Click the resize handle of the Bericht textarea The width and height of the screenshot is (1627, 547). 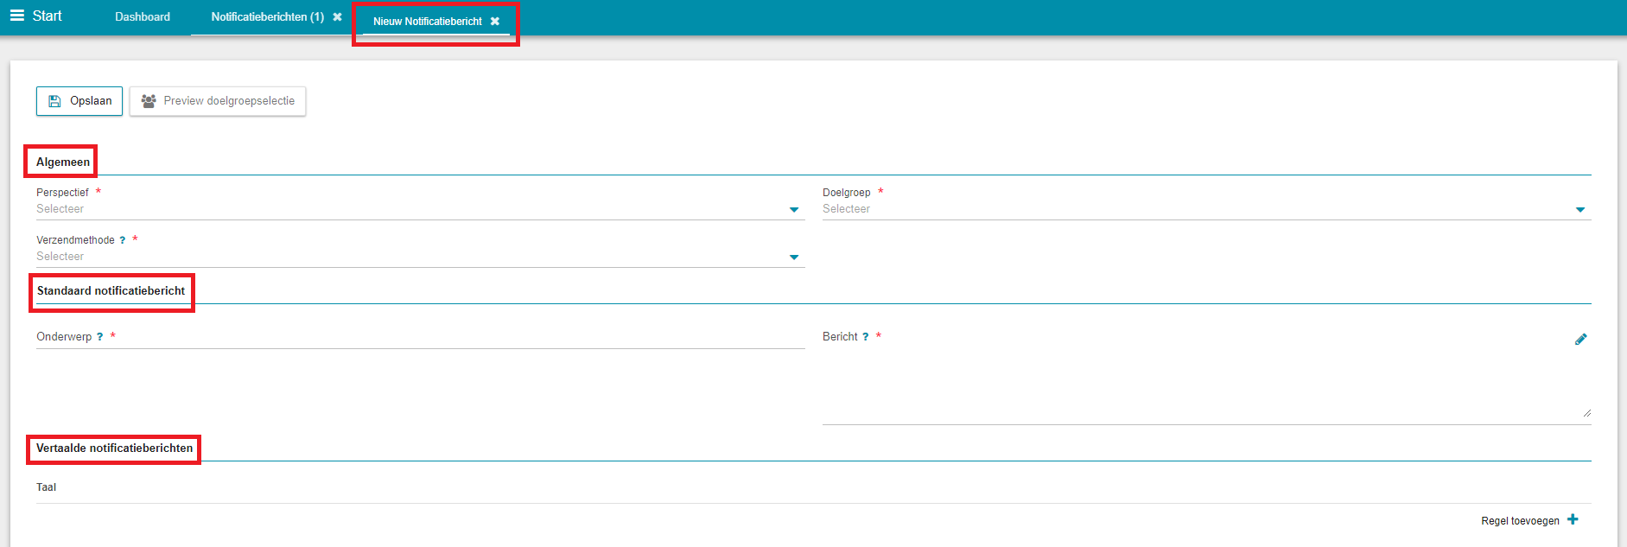point(1586,413)
